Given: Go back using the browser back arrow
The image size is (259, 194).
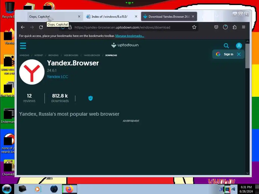Looking at the screenshot, I should coord(23,27).
